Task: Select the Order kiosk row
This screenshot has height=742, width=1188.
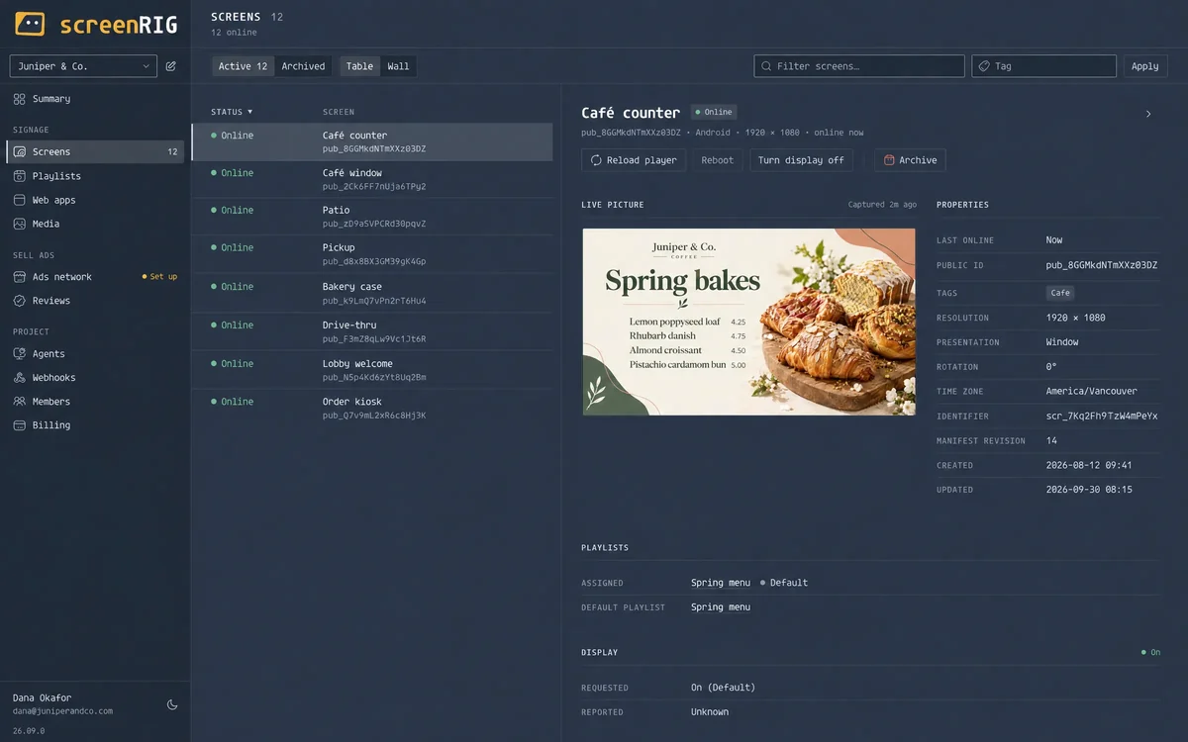Action: tap(372, 408)
